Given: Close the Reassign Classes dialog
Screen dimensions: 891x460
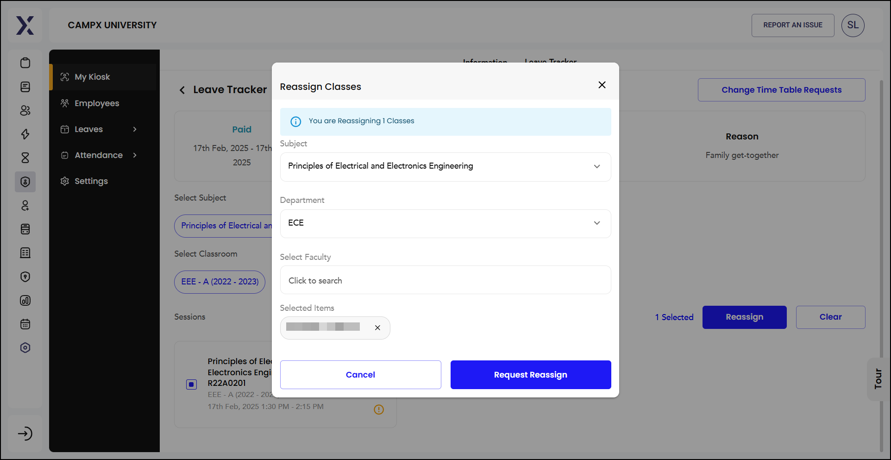Looking at the screenshot, I should (602, 85).
